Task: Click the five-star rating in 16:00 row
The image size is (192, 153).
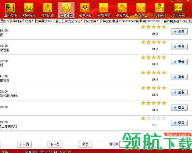Action: pos(154,27)
